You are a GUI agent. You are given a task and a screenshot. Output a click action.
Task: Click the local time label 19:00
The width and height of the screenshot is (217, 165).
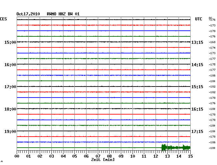click(10, 131)
